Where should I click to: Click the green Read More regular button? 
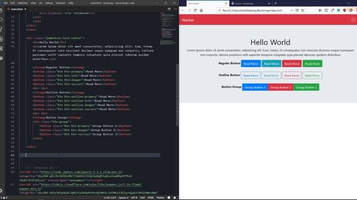(x=312, y=64)
